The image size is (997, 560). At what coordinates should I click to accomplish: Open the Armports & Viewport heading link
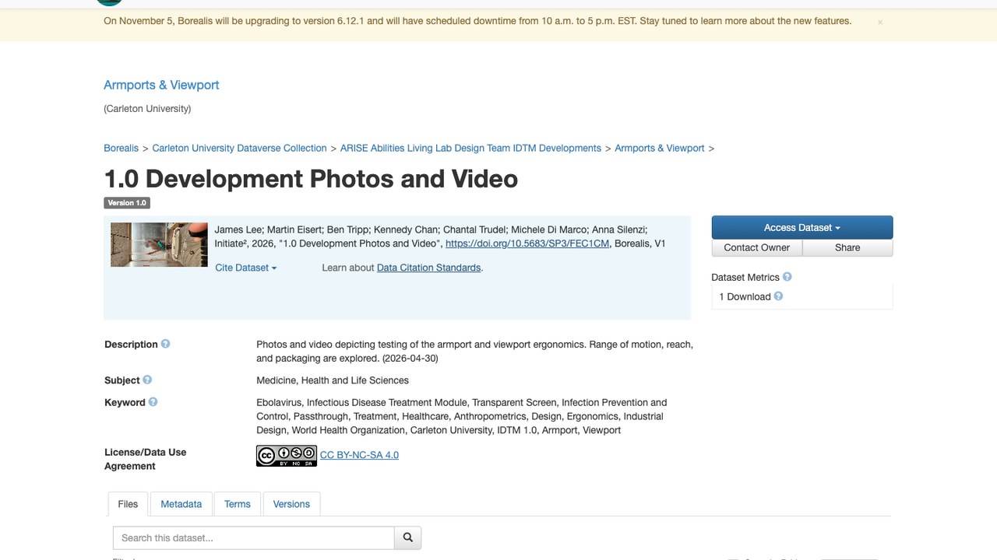[x=161, y=85]
